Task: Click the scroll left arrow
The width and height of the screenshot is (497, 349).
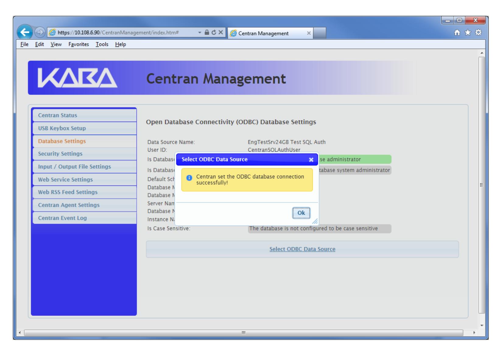Action: [x=20, y=333]
